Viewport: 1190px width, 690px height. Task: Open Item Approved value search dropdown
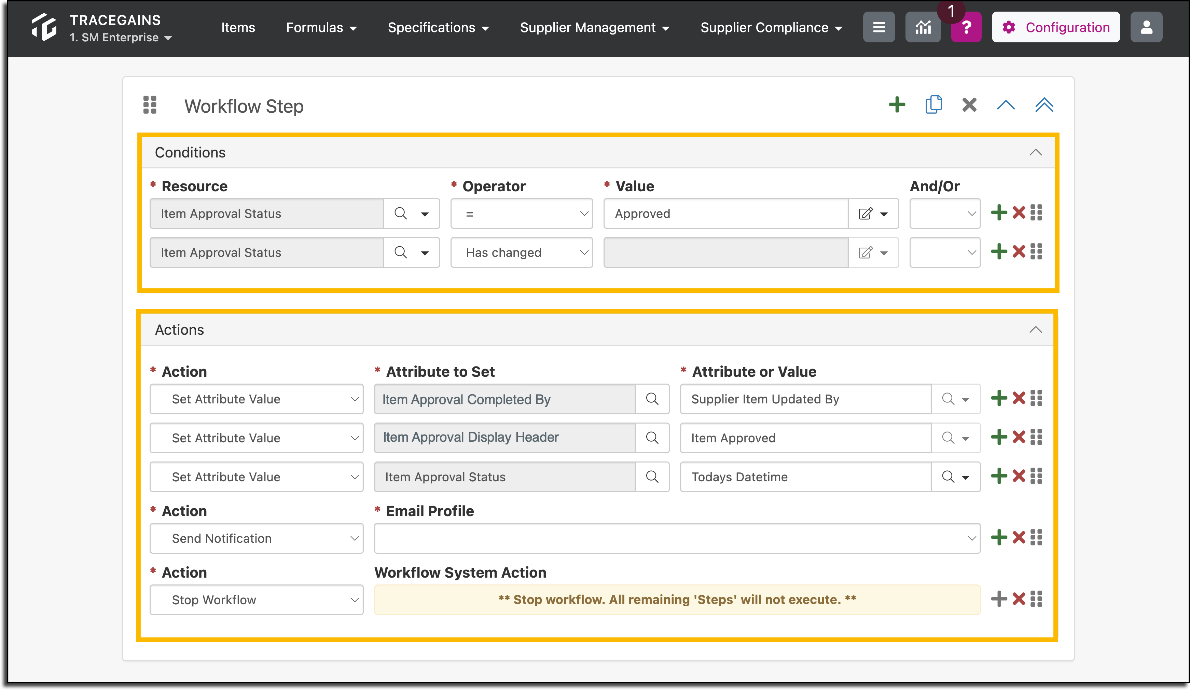pyautogui.click(x=956, y=438)
